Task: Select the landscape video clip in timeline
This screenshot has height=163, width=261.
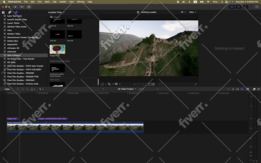Action: [75, 127]
